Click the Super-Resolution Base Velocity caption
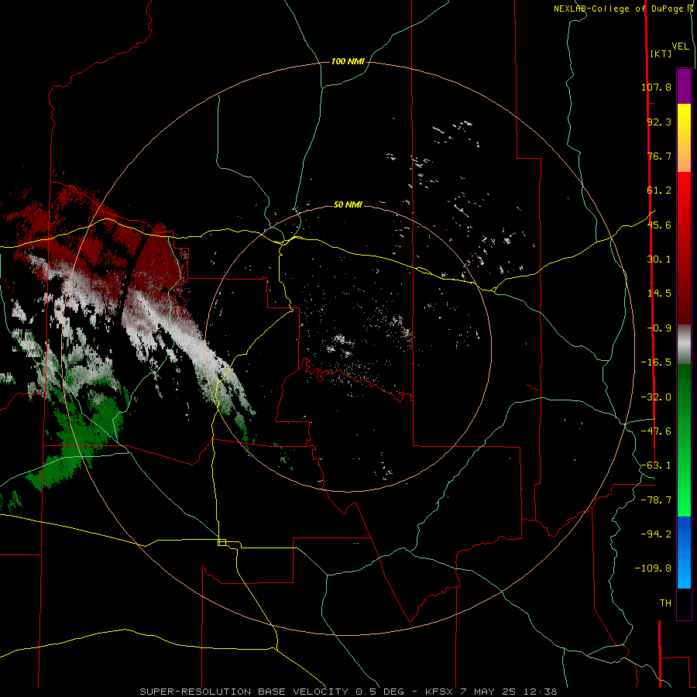697x697 pixels. tap(348, 692)
